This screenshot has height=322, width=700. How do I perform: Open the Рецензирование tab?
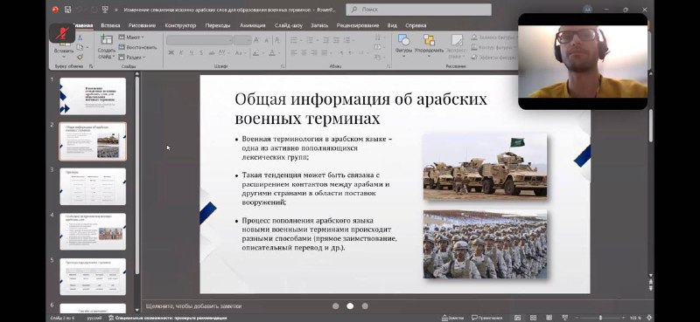(358, 25)
